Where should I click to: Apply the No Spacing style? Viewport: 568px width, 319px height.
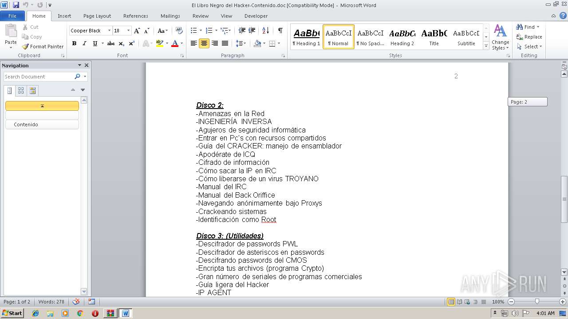click(x=371, y=37)
